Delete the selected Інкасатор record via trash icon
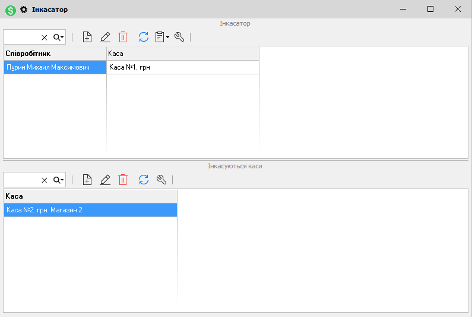 coord(123,37)
